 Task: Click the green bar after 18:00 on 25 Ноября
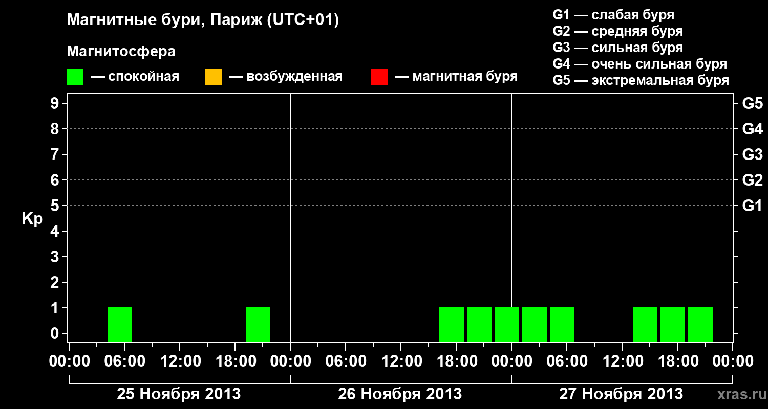coord(258,324)
